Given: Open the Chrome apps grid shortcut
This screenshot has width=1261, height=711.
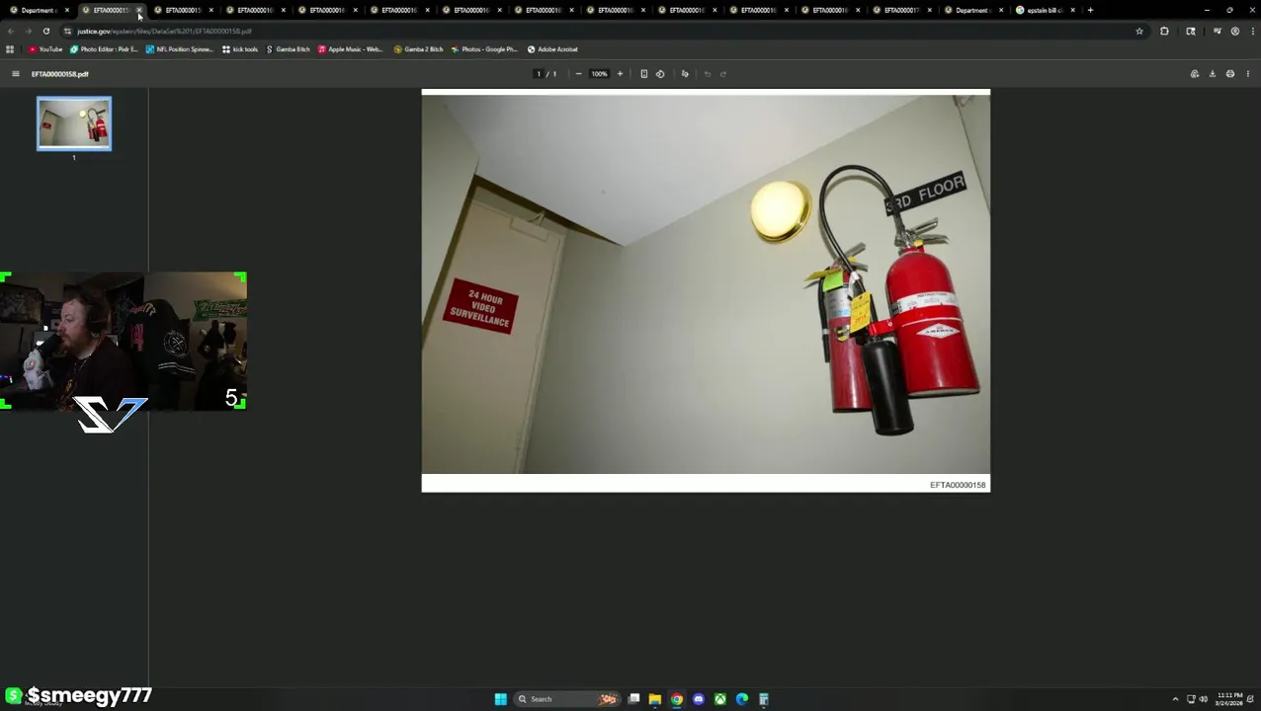Looking at the screenshot, I should click(x=10, y=49).
